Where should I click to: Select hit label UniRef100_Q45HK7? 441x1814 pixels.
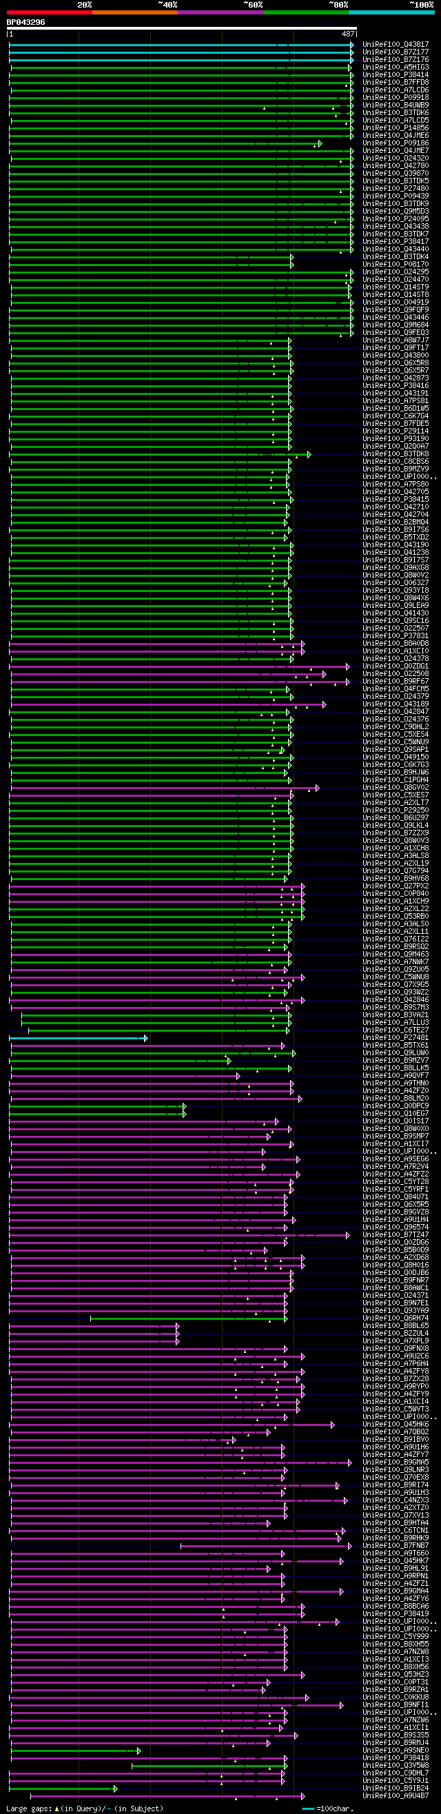click(x=396, y=1561)
